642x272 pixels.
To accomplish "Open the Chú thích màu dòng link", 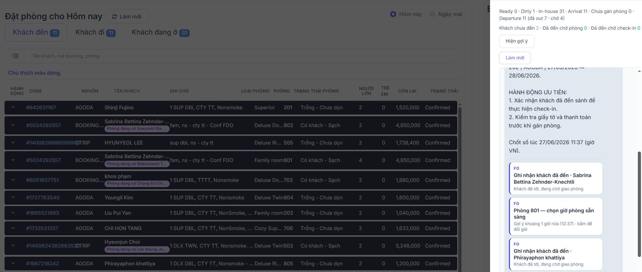I will (34, 73).
